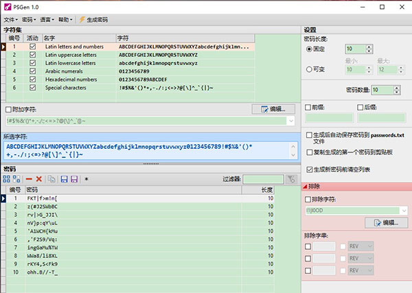Toggle the 附加字符 checkbox
Viewport: 412px width, 293px height.
pos(7,109)
